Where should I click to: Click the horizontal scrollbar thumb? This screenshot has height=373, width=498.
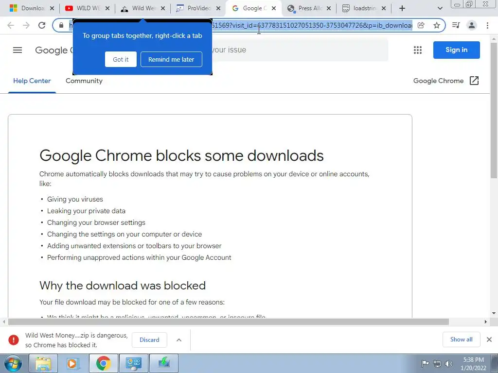coord(229,322)
